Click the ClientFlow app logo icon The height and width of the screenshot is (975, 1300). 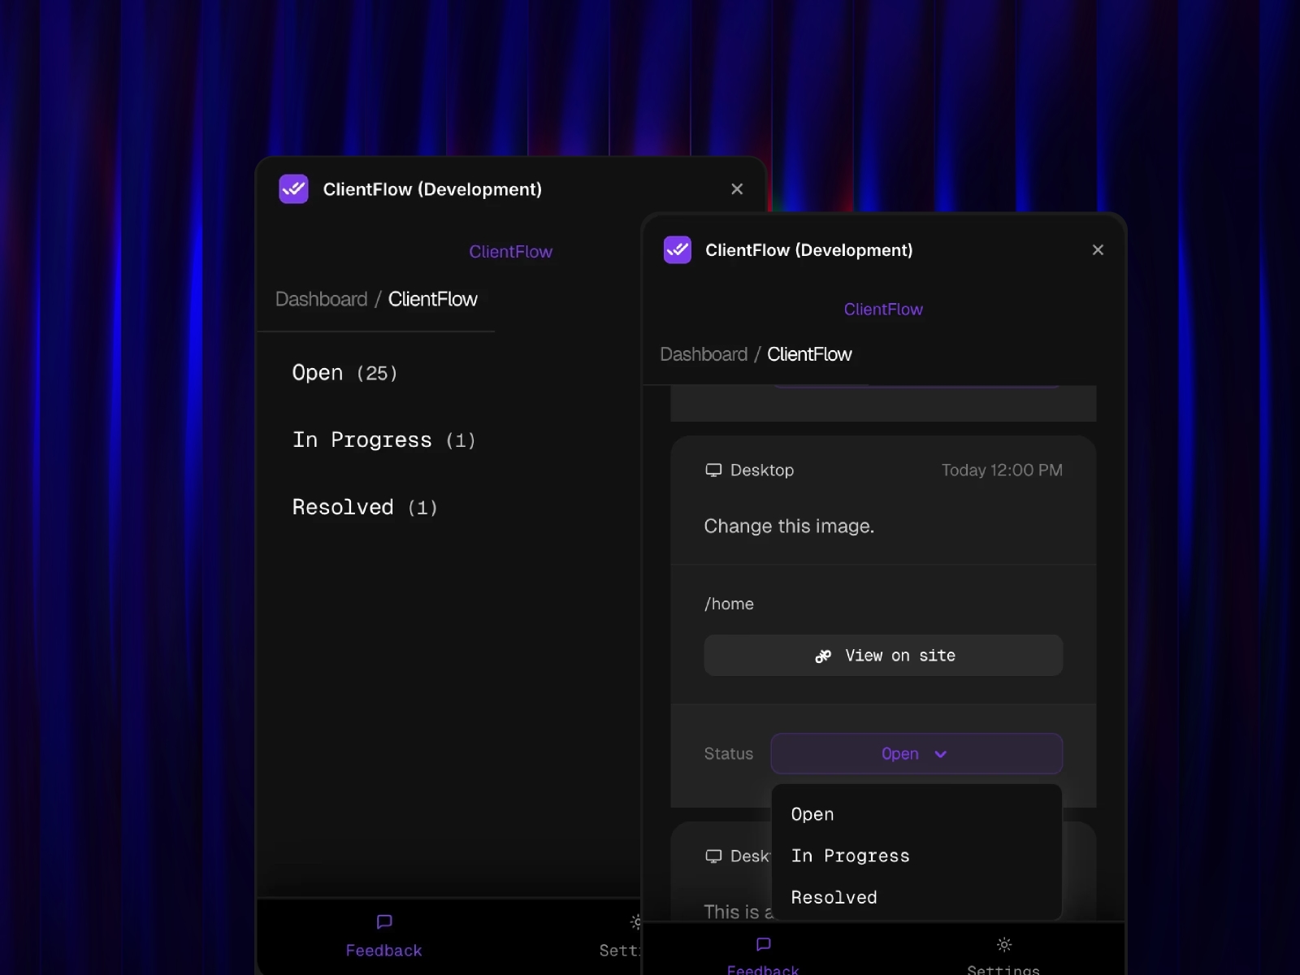click(678, 250)
